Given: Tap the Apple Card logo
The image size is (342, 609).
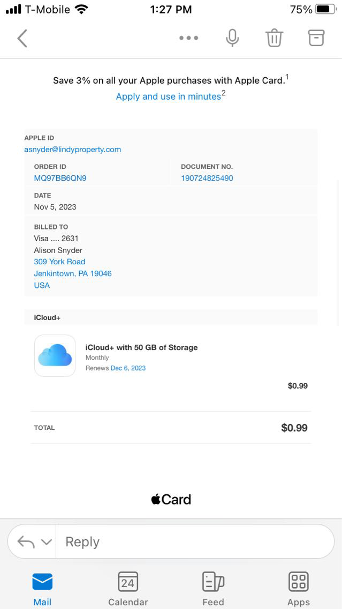Looking at the screenshot, I should (171, 500).
